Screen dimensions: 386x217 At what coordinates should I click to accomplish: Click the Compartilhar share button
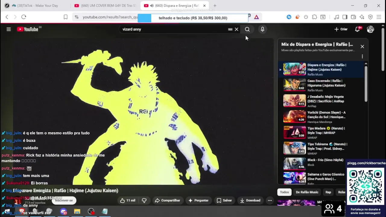click(167, 200)
